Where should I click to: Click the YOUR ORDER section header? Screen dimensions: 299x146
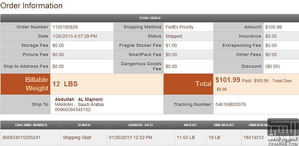click(x=150, y=18)
